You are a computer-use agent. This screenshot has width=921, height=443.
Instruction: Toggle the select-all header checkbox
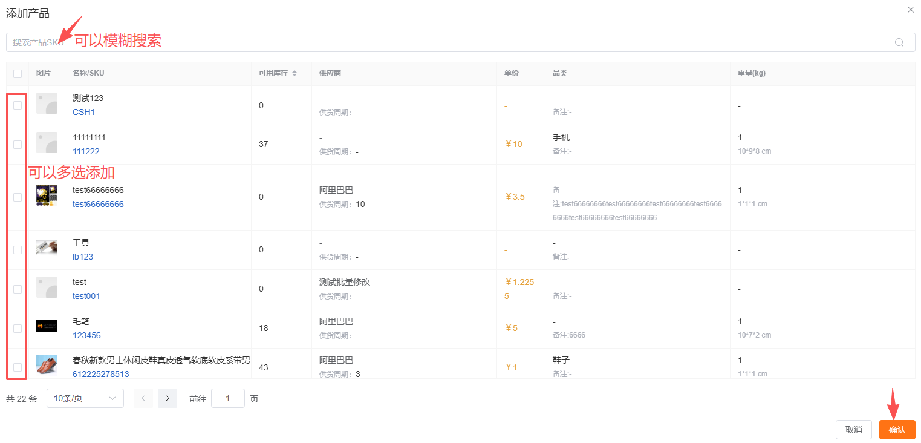[x=18, y=74]
